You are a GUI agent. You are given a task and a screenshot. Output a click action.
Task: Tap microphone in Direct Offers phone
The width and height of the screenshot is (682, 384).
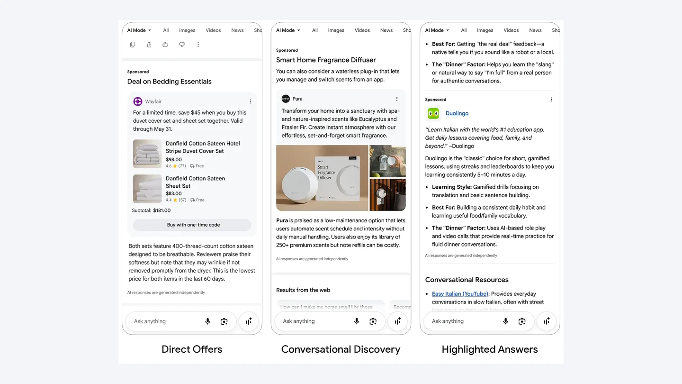(207, 321)
